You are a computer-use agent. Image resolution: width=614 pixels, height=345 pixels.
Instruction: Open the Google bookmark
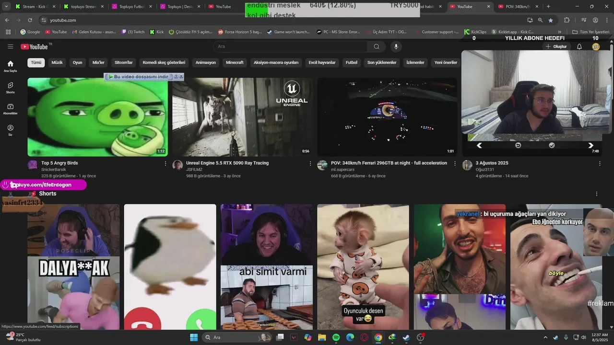pyautogui.click(x=30, y=32)
